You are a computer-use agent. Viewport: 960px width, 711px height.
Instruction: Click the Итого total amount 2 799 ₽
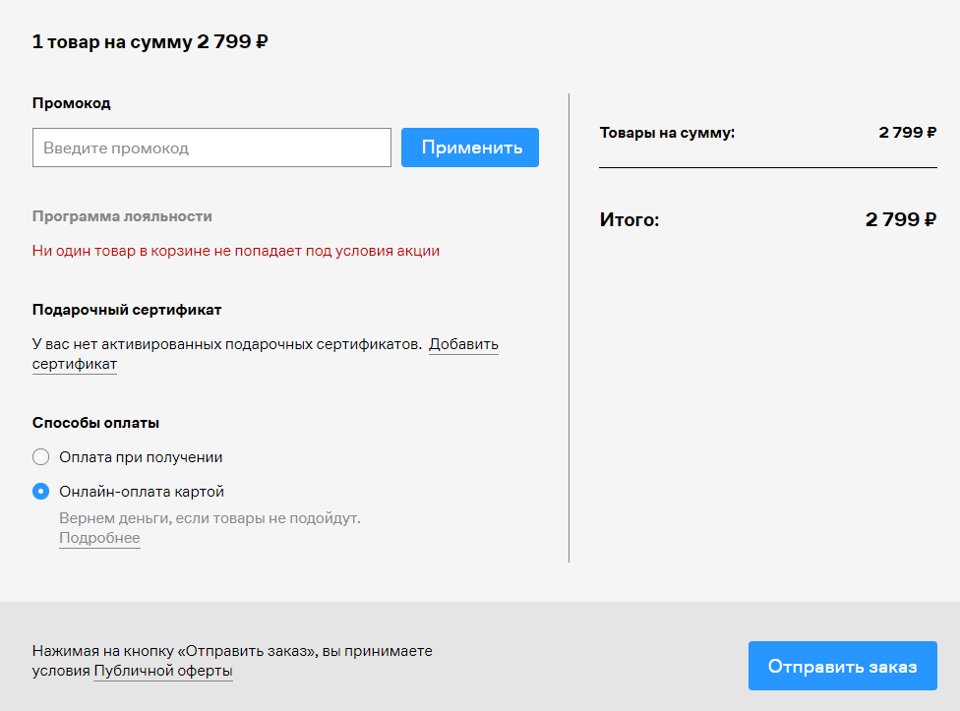(x=900, y=220)
